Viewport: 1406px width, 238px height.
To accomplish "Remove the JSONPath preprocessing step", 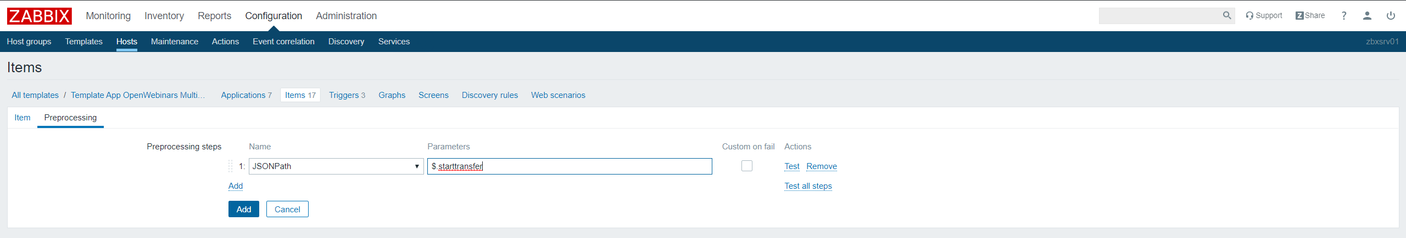I will pyautogui.click(x=822, y=166).
